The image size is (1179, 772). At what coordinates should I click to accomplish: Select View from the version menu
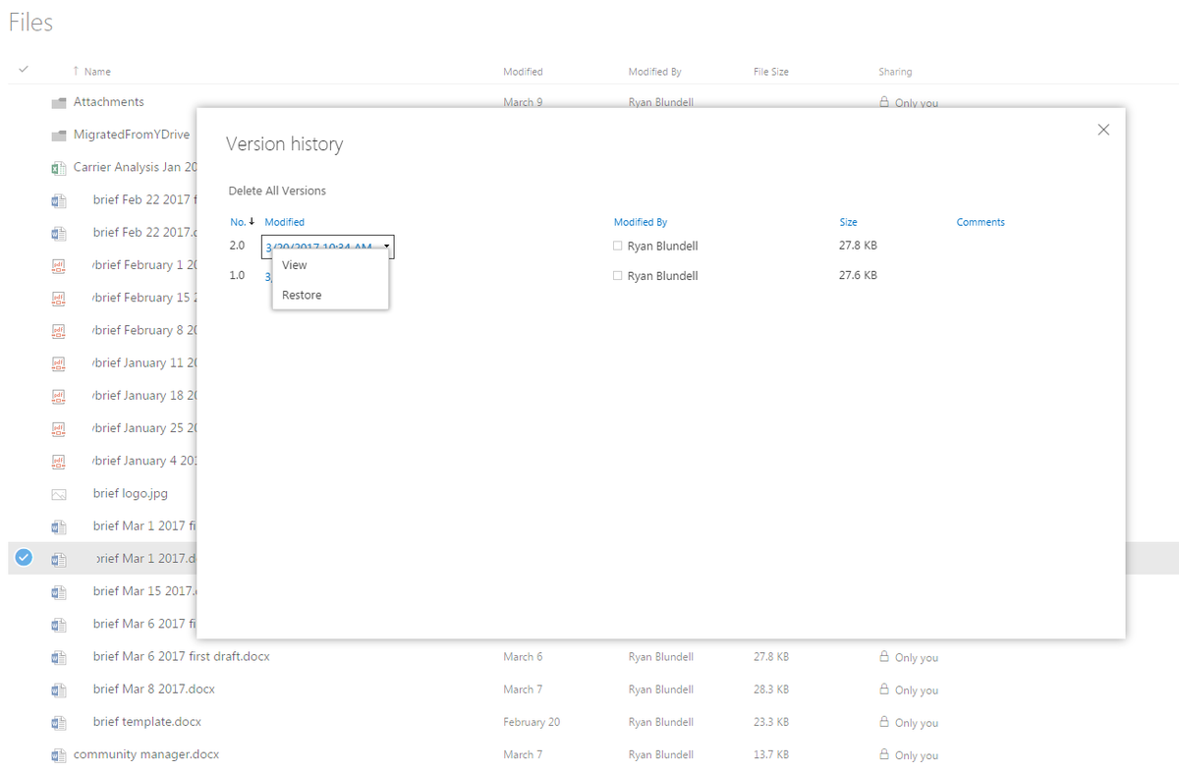pos(294,264)
